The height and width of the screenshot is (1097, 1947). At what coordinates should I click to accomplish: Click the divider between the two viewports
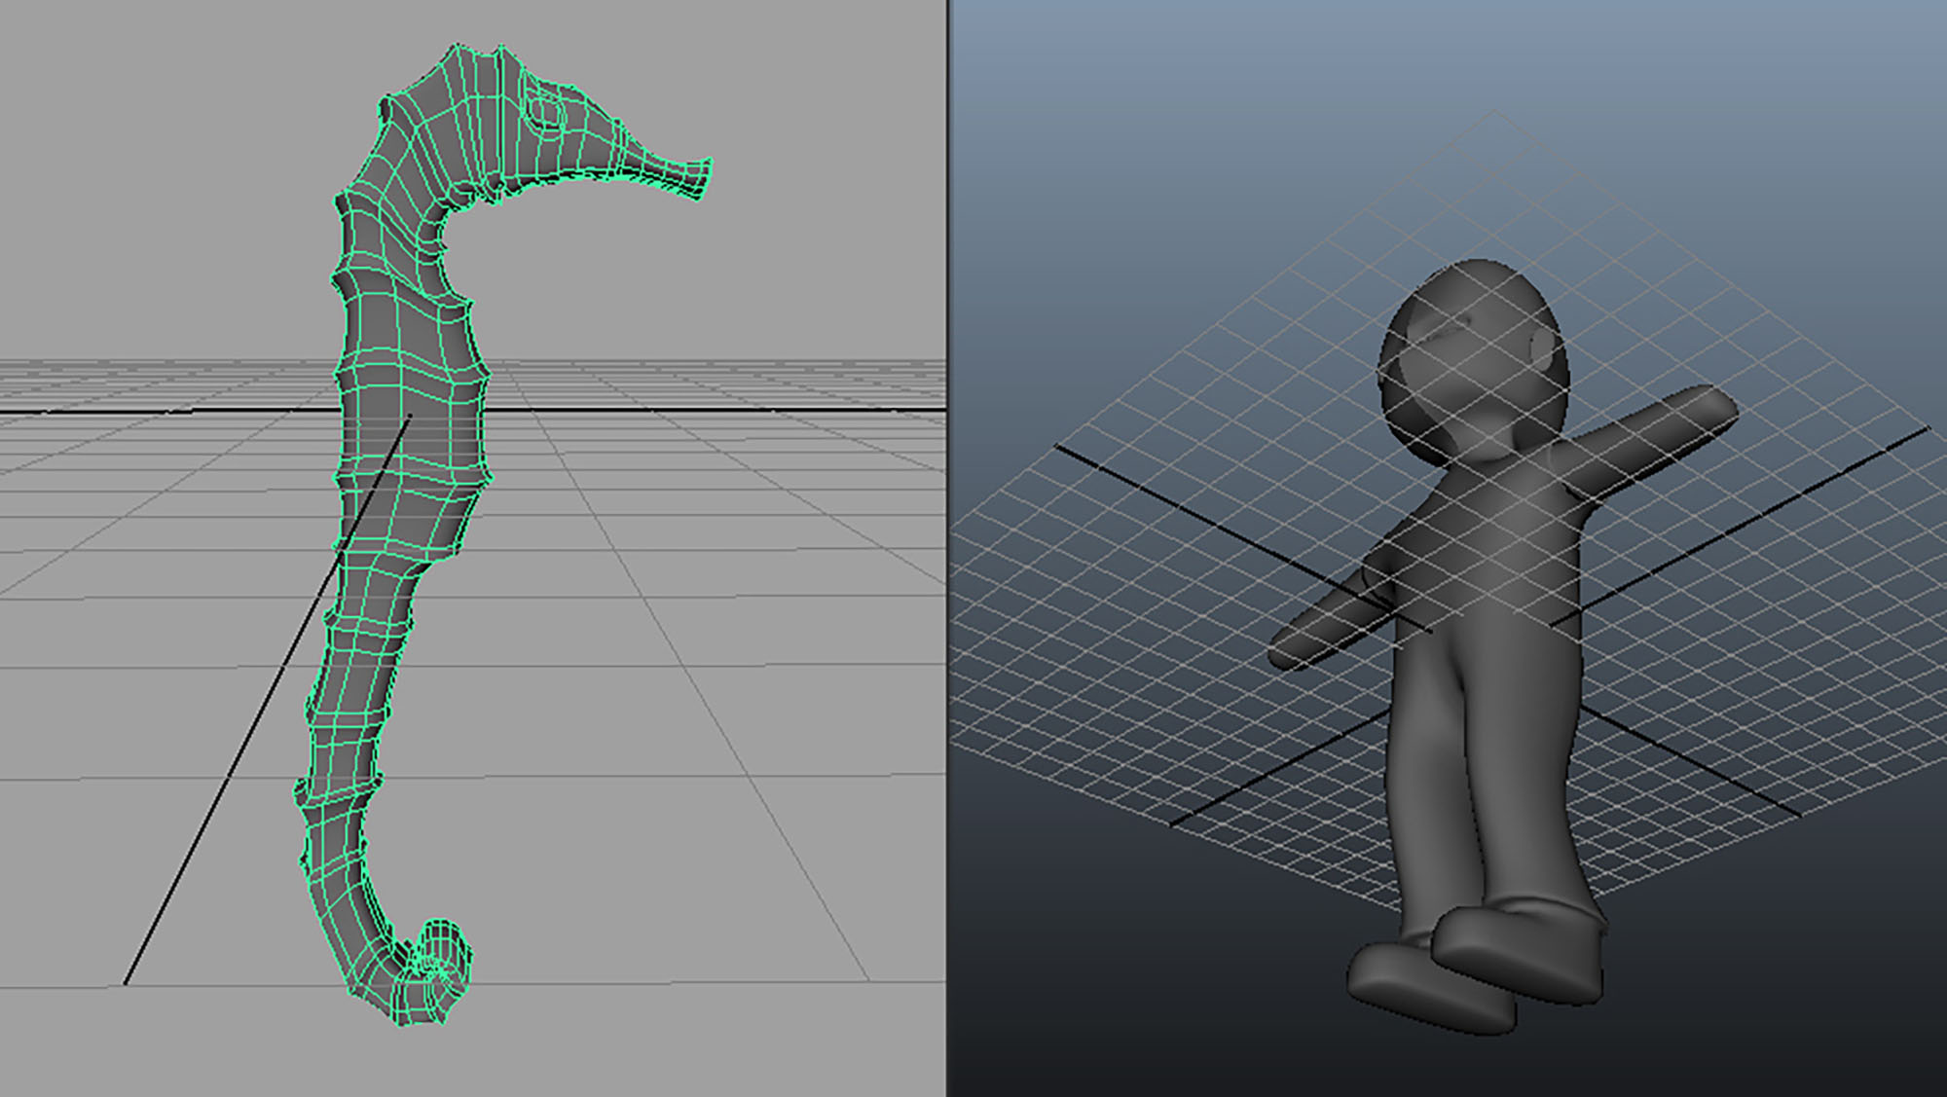tap(948, 545)
